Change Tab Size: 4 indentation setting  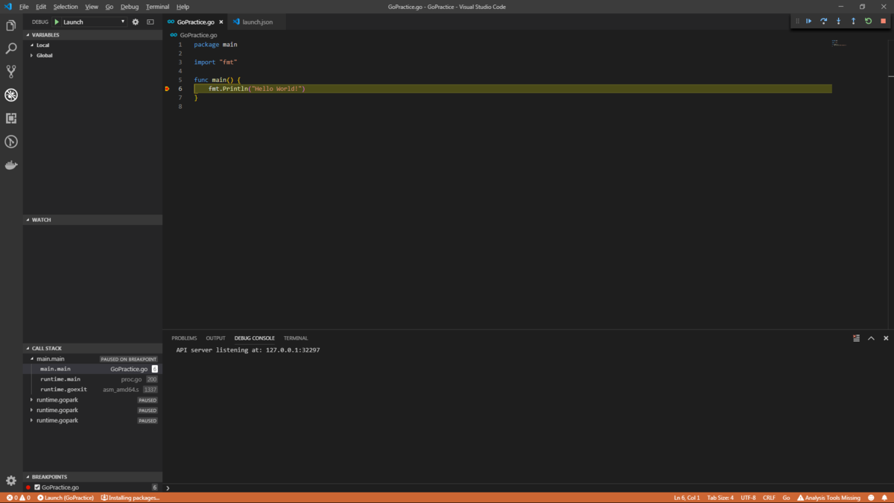(720, 498)
